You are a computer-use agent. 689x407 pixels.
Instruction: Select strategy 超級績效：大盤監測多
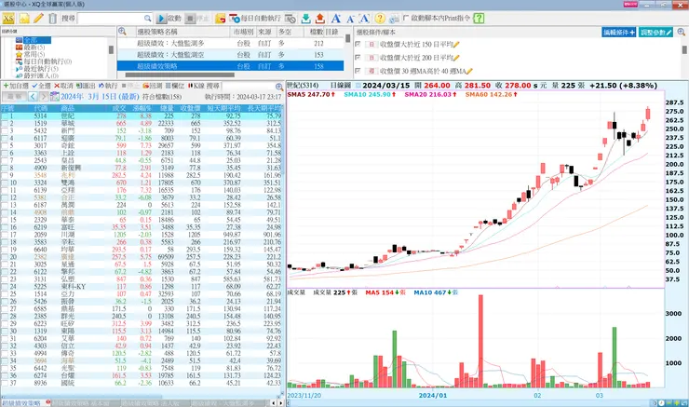[230, 44]
